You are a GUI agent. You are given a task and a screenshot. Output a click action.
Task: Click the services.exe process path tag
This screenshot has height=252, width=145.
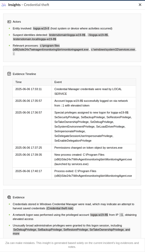113,49
